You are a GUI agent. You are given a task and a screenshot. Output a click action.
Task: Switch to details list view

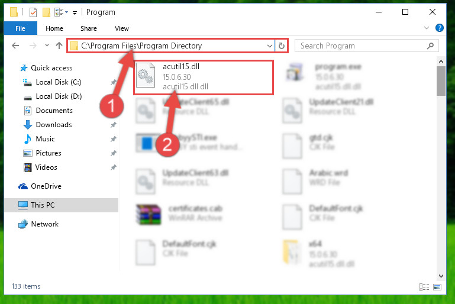point(424,287)
